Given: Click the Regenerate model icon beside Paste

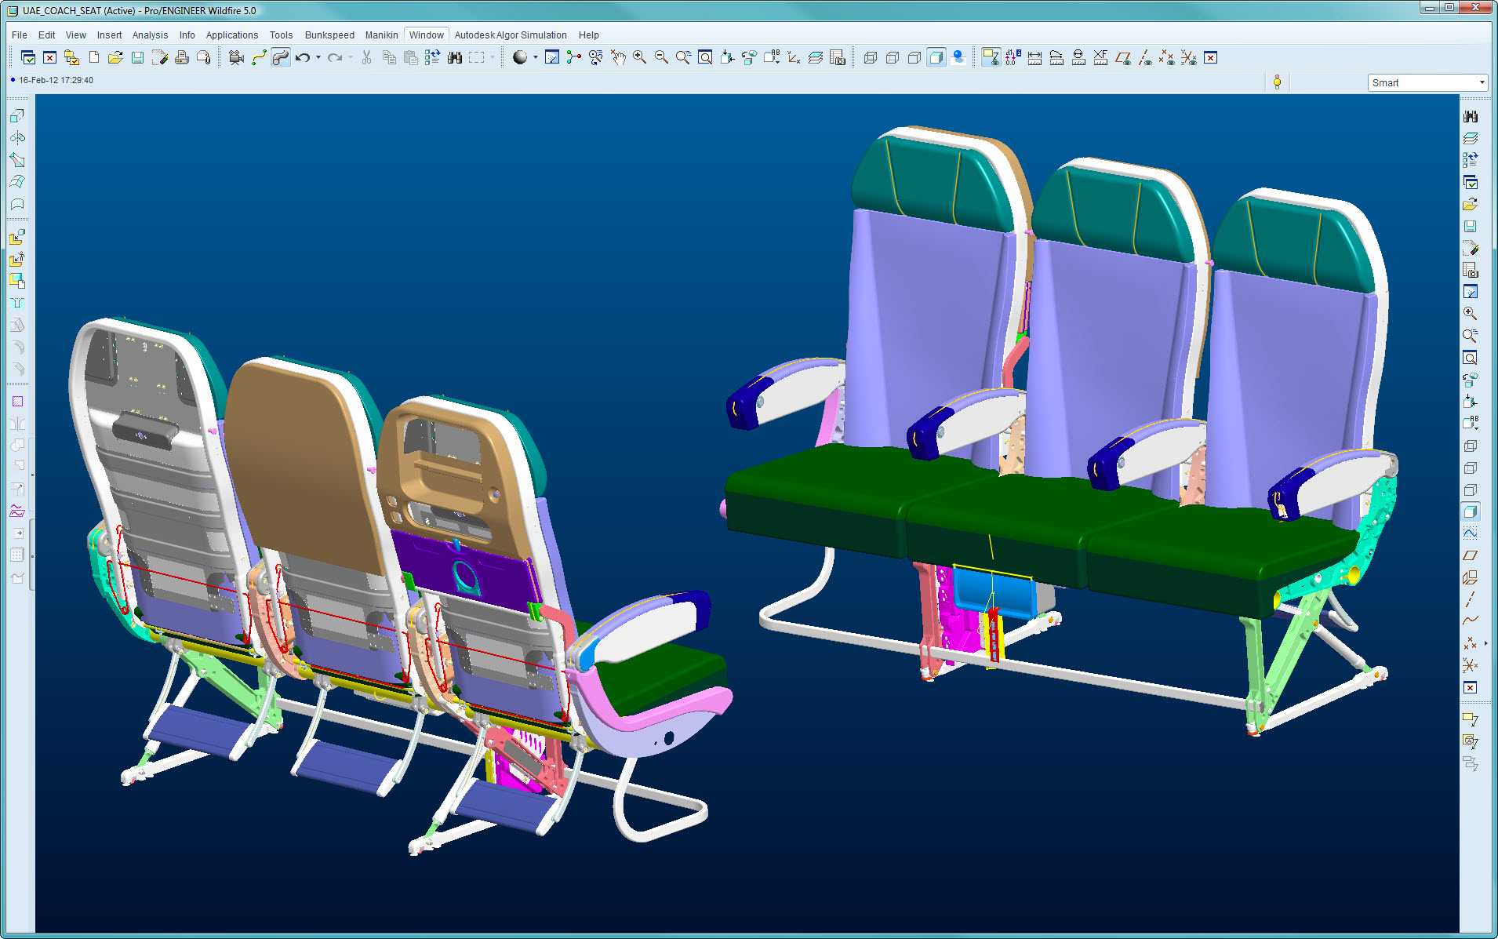Looking at the screenshot, I should tap(432, 57).
